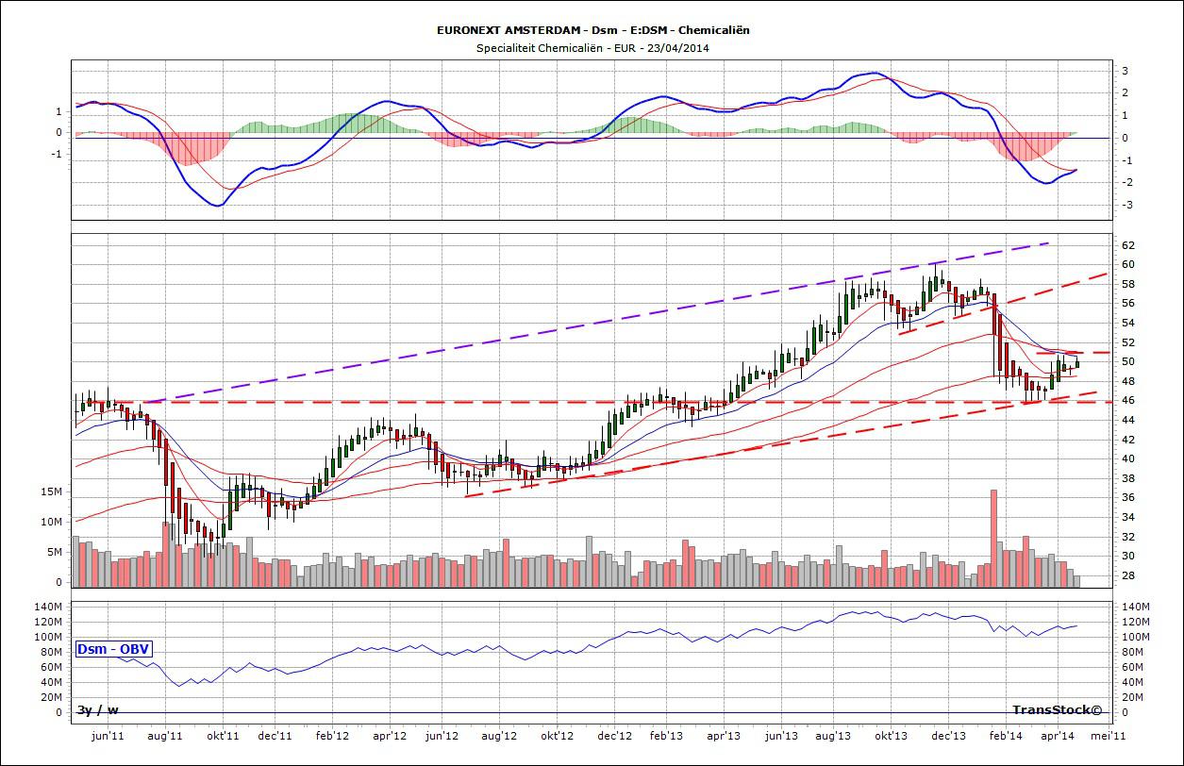This screenshot has height=766, width=1184.
Task: Click the 3y / w timeframe label
Action: (x=98, y=709)
